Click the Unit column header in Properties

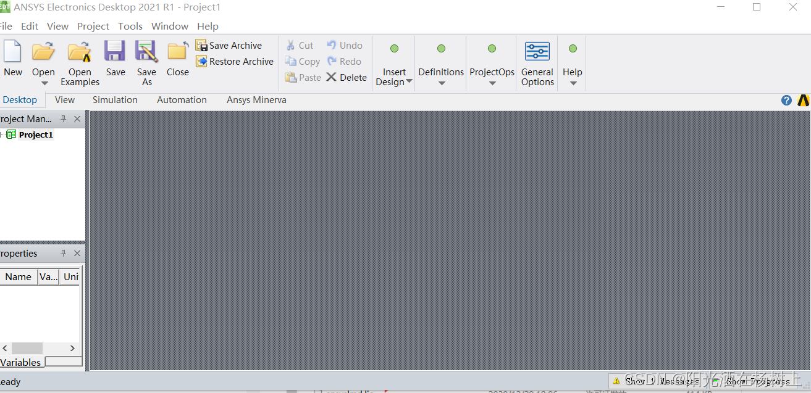coord(70,276)
